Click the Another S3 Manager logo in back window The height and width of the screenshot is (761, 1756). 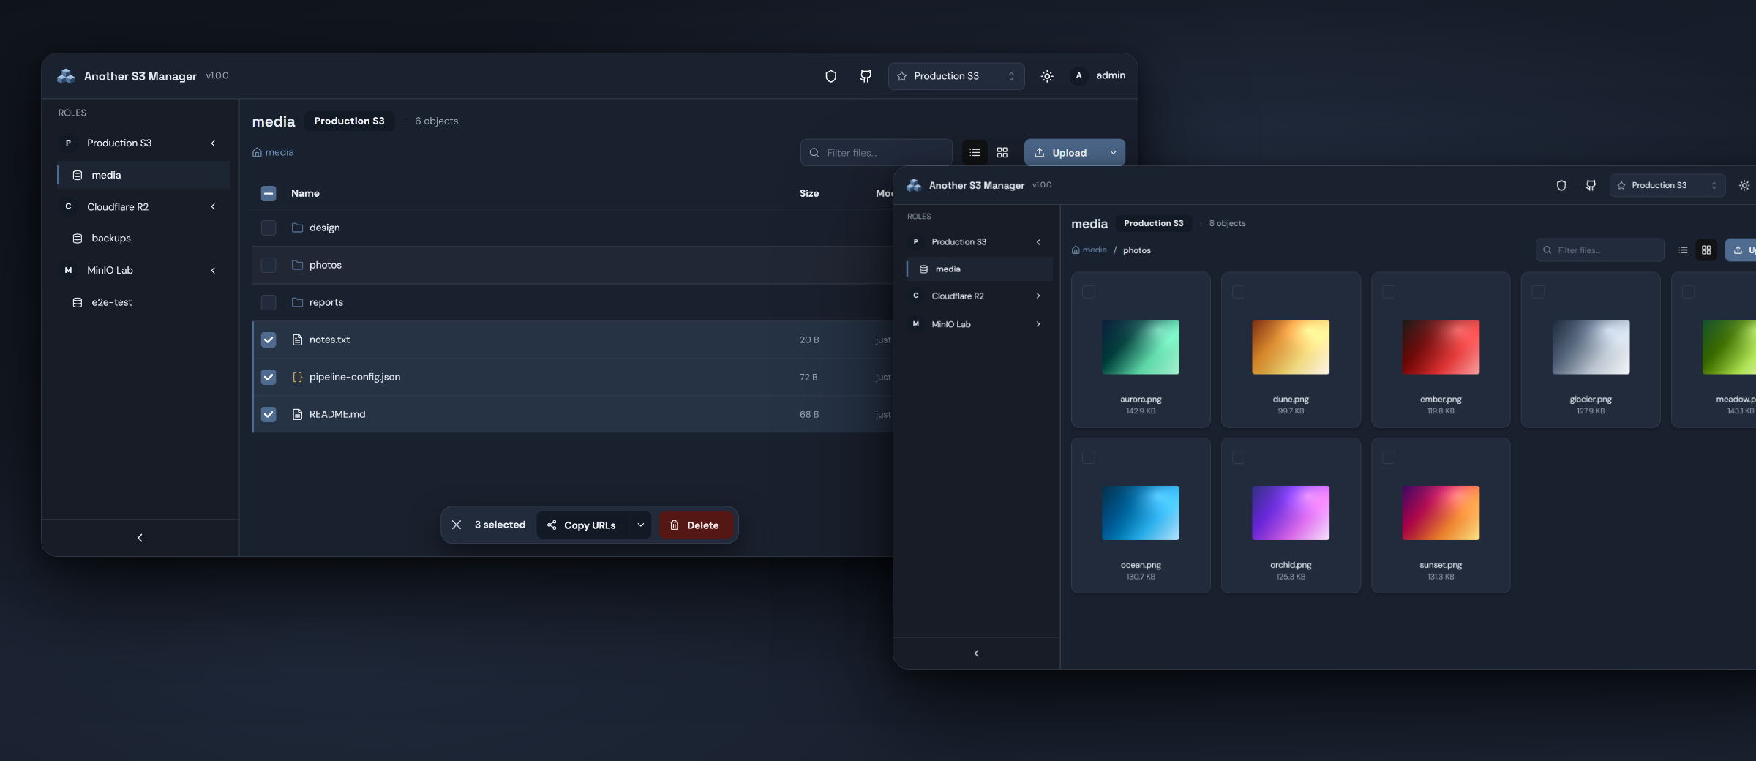pos(66,76)
